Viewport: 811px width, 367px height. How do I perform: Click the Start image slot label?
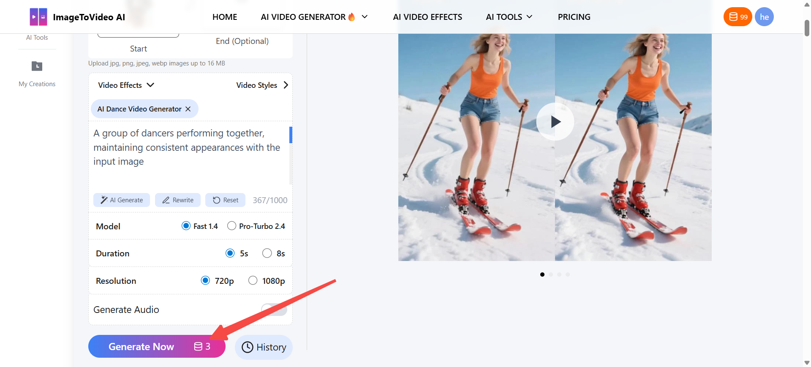(139, 49)
